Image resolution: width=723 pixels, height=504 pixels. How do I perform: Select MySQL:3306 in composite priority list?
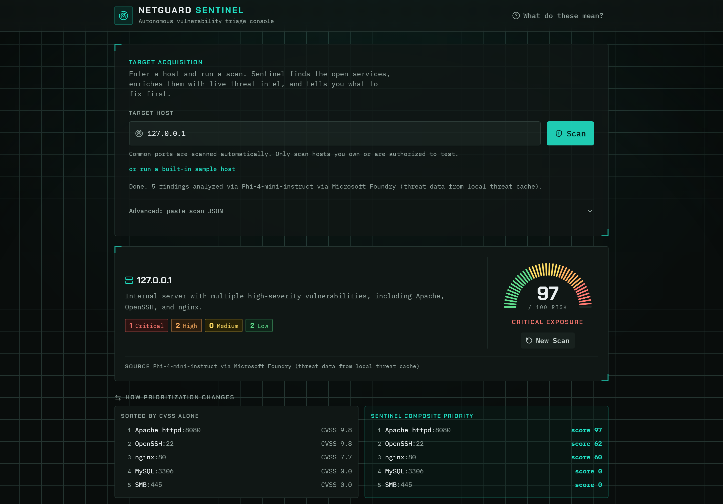point(487,471)
